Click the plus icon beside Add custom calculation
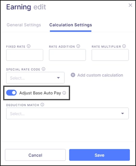The width and height of the screenshot is (136, 166). point(73,75)
